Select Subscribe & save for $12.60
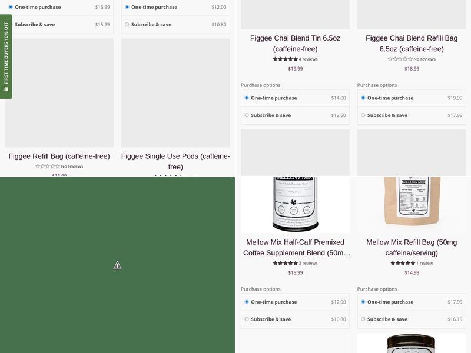The image size is (471, 353). click(x=247, y=115)
